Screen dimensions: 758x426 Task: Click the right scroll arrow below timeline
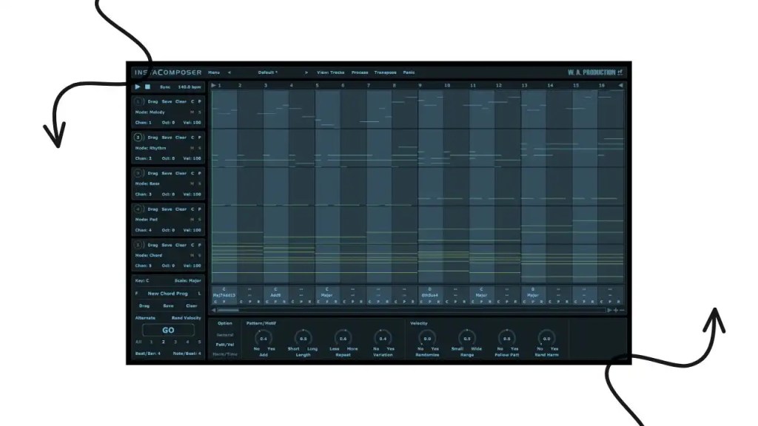tap(609, 310)
